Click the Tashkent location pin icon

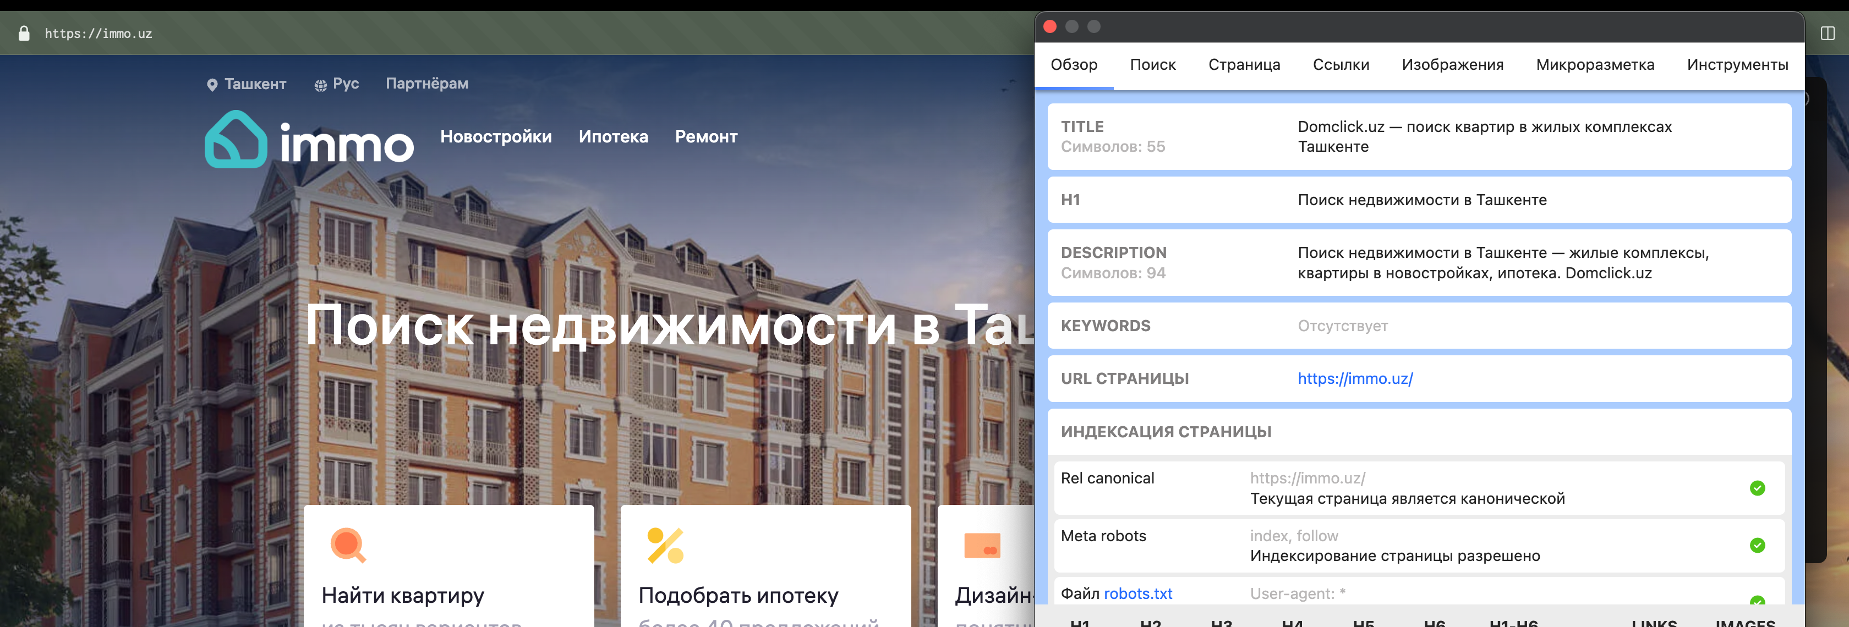[212, 85]
